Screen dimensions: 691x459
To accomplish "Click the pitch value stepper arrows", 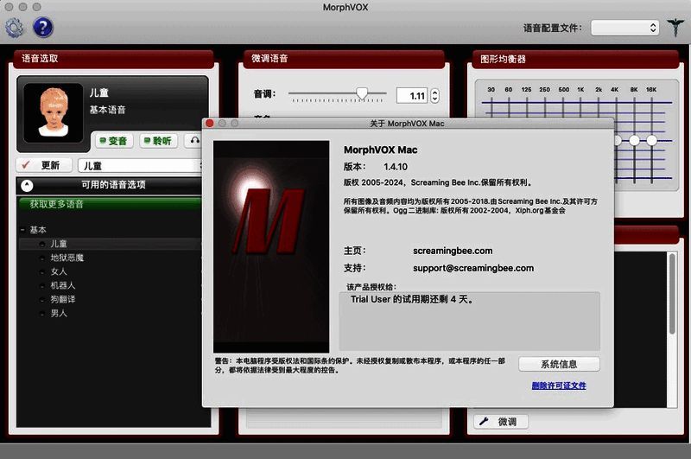I will (x=434, y=96).
